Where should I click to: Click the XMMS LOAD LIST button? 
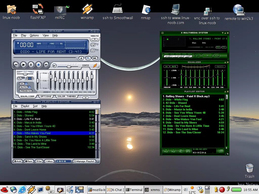click(221, 151)
